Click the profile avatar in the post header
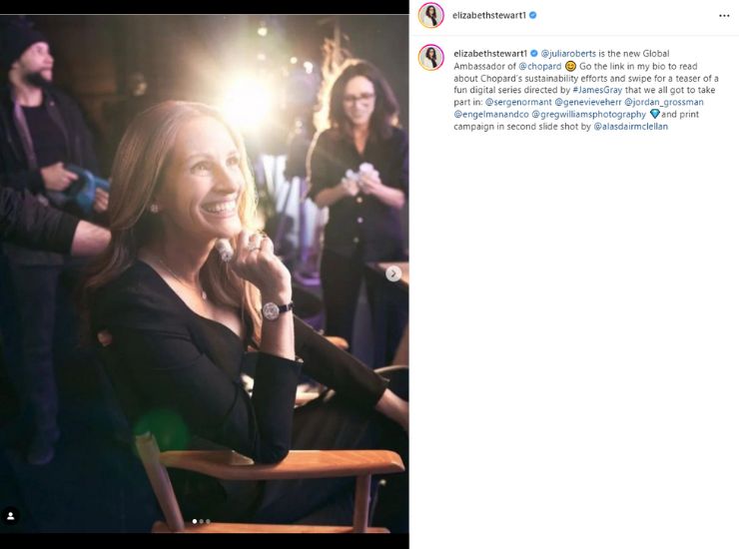739x549 pixels. pos(431,16)
